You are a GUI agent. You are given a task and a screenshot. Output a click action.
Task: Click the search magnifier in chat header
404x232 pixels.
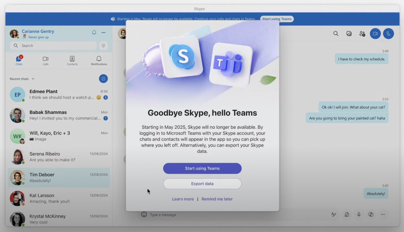click(336, 34)
